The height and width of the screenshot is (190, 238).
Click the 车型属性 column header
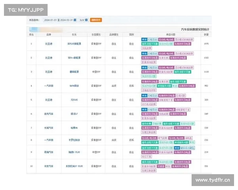tap(96, 34)
